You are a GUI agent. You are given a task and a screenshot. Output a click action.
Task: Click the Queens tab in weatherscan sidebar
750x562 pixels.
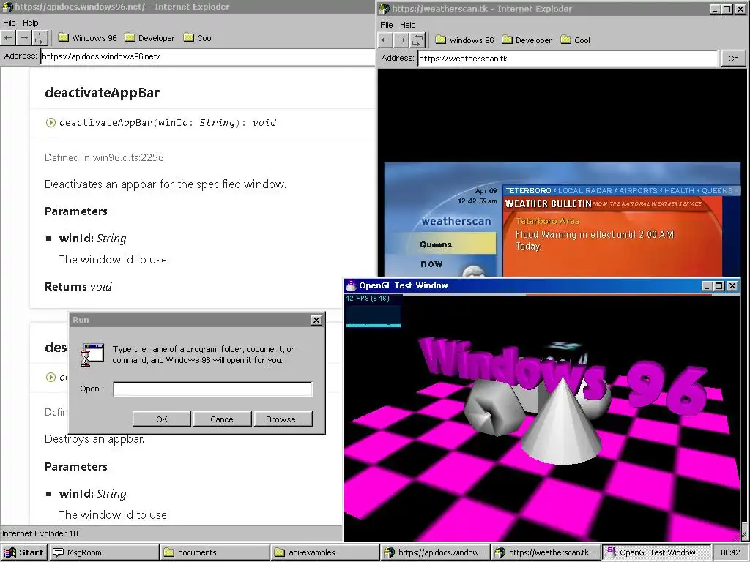click(x=442, y=244)
